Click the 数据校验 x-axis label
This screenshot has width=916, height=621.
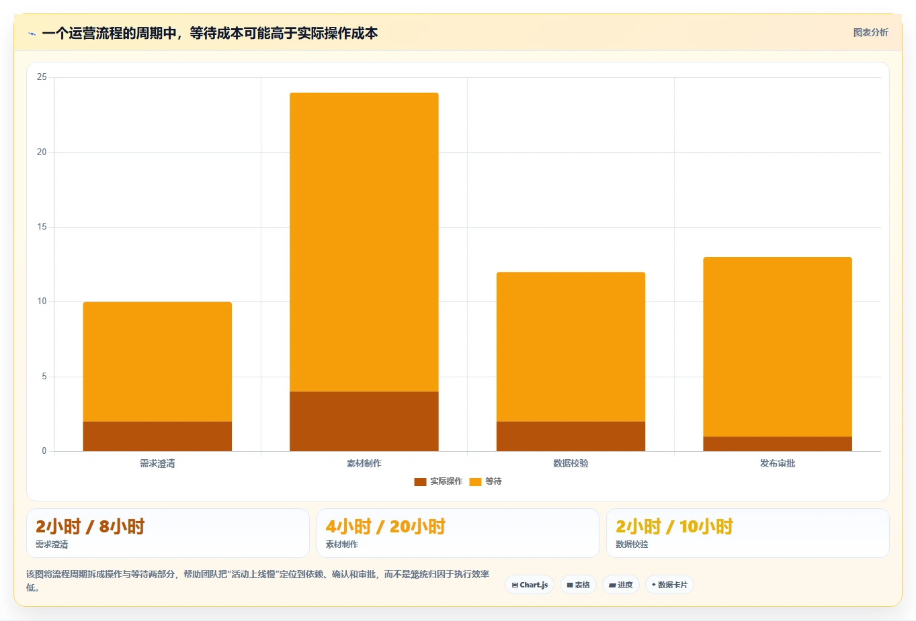(x=571, y=463)
